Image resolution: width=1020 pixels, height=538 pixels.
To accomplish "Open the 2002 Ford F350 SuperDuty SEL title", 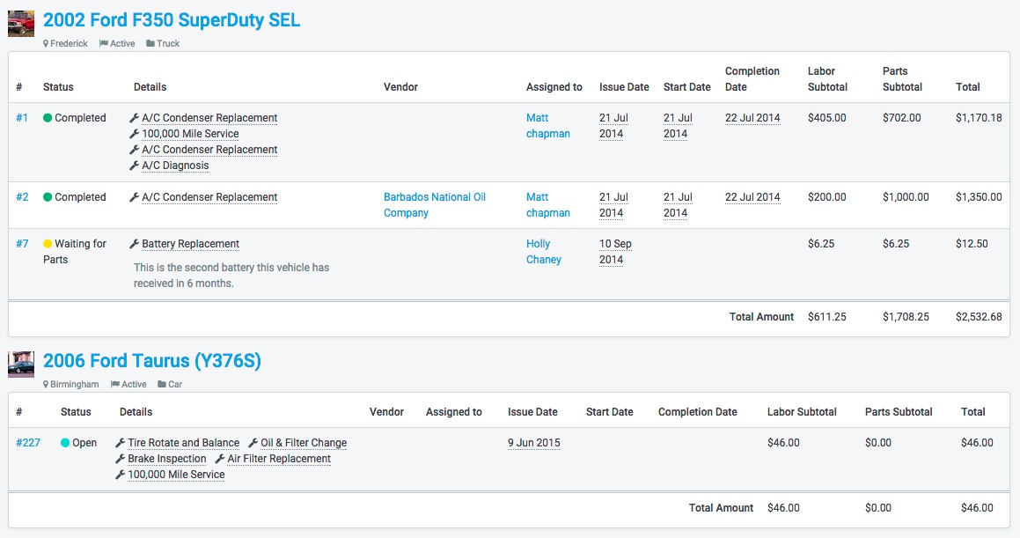I will point(172,20).
